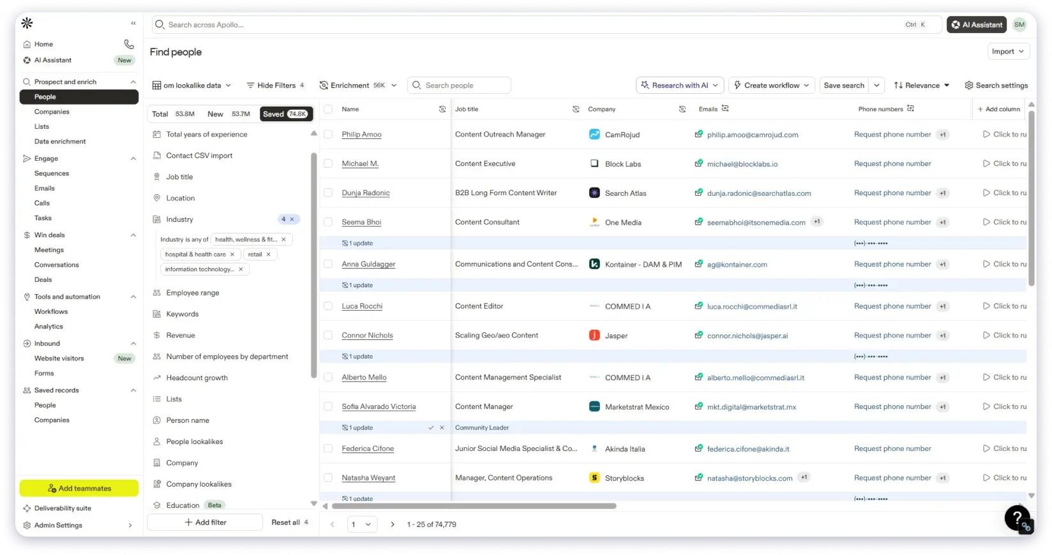Image resolution: width=1052 pixels, height=555 pixels.
Task: Select the Luca Rocchi row checkbox
Action: click(x=328, y=306)
